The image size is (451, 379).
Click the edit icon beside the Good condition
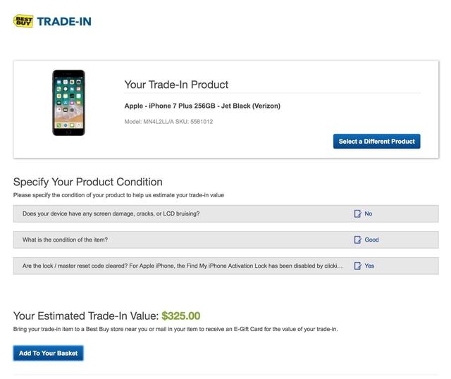tap(358, 240)
